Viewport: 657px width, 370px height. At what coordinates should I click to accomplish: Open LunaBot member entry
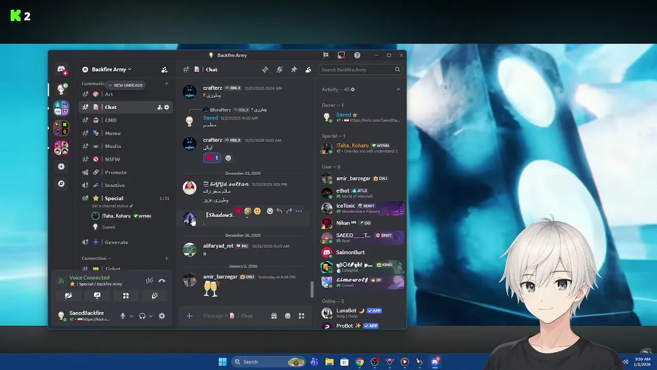click(x=362, y=313)
